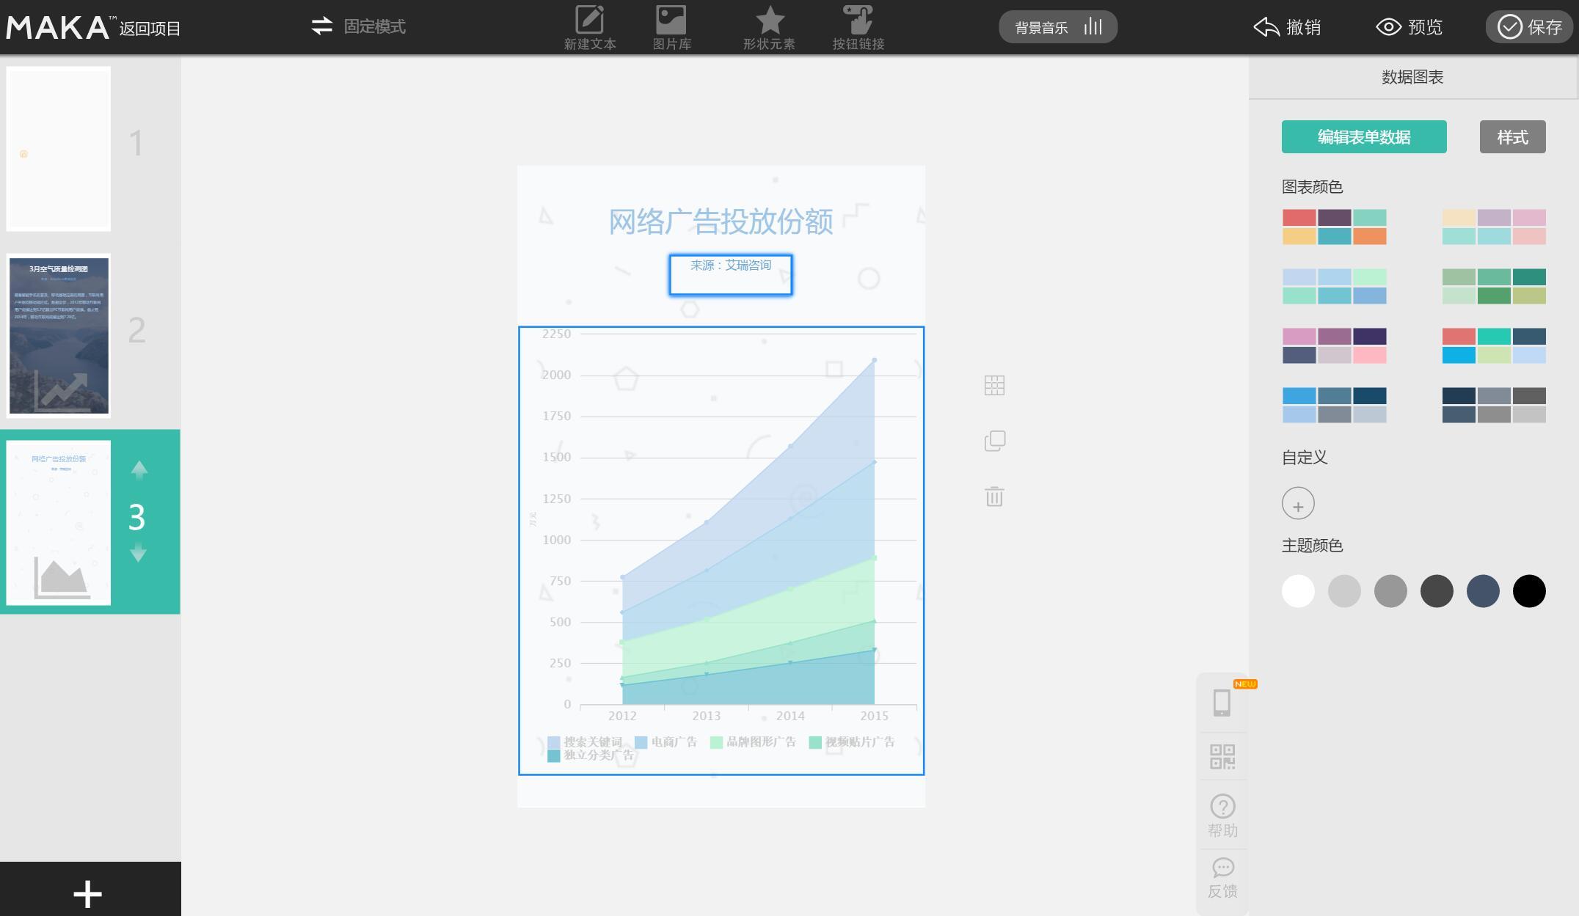The width and height of the screenshot is (1579, 916).
Task: Open 背景音乐 background music settings
Action: click(1058, 27)
